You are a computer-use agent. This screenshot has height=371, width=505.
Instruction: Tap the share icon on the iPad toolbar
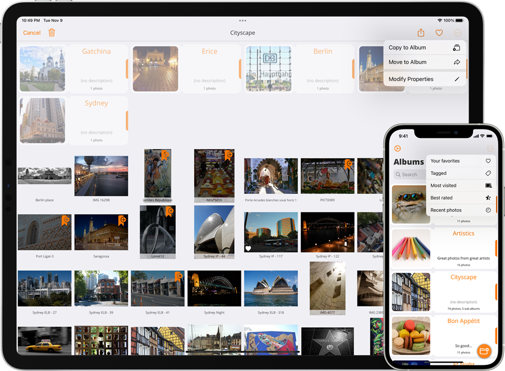[x=421, y=33]
